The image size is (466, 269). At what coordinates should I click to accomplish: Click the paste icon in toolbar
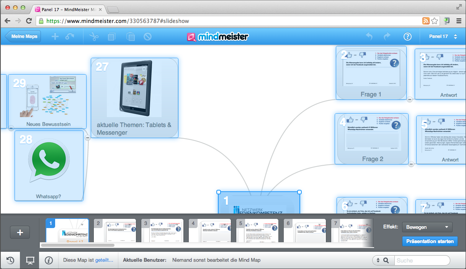click(x=130, y=37)
